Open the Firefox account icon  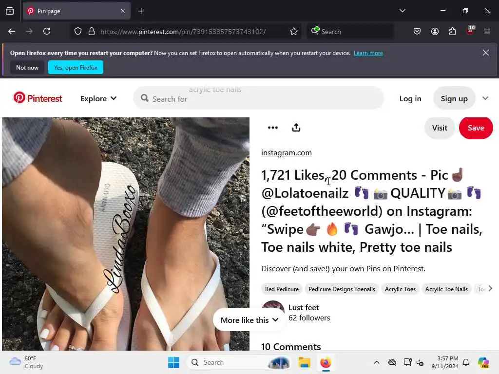pyautogui.click(x=435, y=32)
